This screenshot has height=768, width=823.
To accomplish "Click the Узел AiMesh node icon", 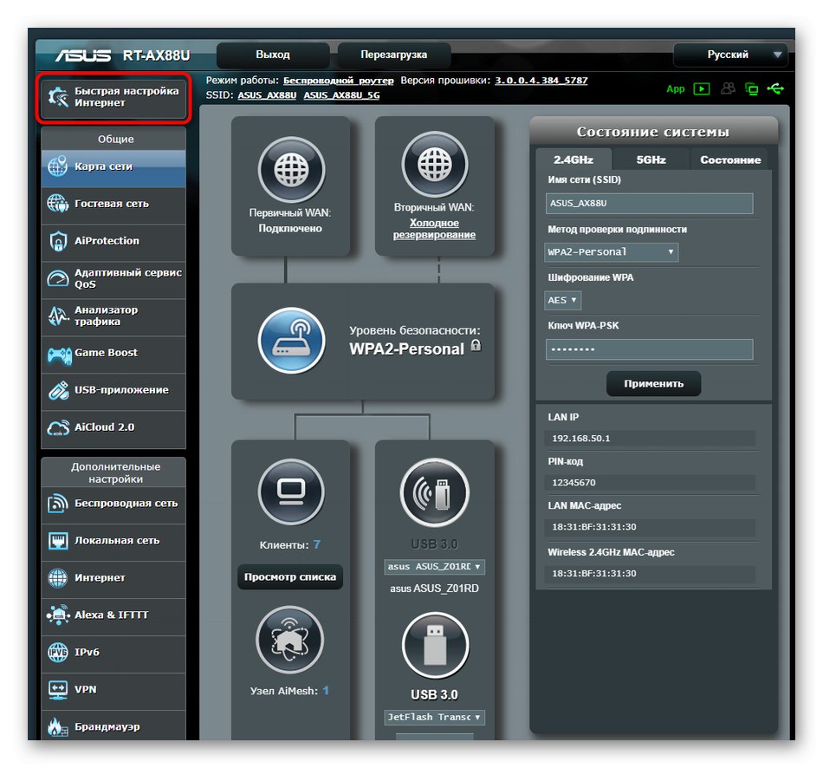I will click(x=289, y=640).
